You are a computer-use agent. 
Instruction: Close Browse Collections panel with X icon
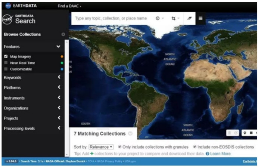coord(63,34)
